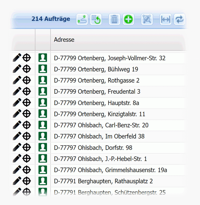Edit the Dorfstr. 98 order with pencil
The width and height of the screenshot is (200, 205).
pos(17,147)
